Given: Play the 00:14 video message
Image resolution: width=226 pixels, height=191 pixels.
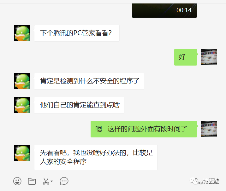Looking at the screenshot, I should 164,10.
